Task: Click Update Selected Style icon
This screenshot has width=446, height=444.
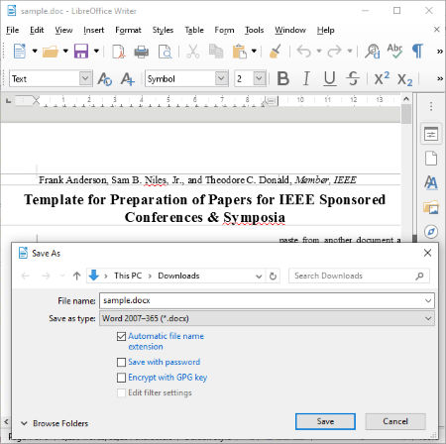Action: [105, 79]
